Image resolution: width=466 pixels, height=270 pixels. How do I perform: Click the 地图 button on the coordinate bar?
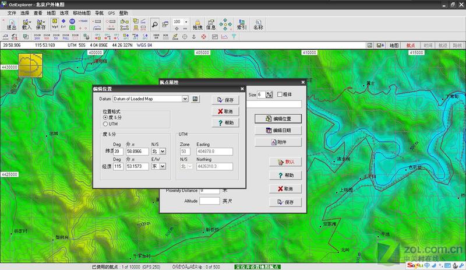pyautogui.click(x=394, y=45)
